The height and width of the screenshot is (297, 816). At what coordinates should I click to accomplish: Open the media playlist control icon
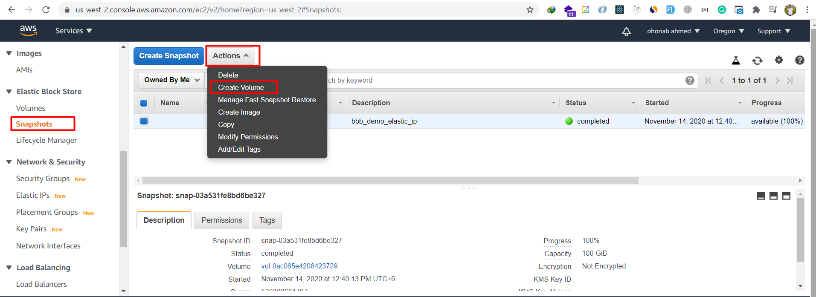click(x=773, y=9)
